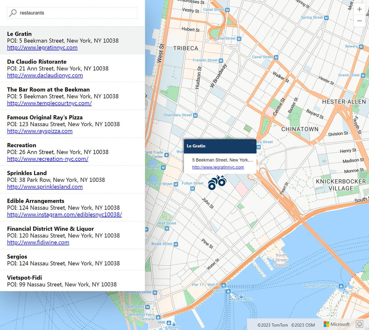Zoom in with the plus button
369x330 pixels.
coord(359,9)
